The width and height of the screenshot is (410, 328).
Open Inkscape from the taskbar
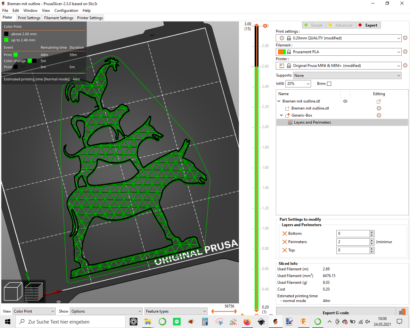point(261,322)
